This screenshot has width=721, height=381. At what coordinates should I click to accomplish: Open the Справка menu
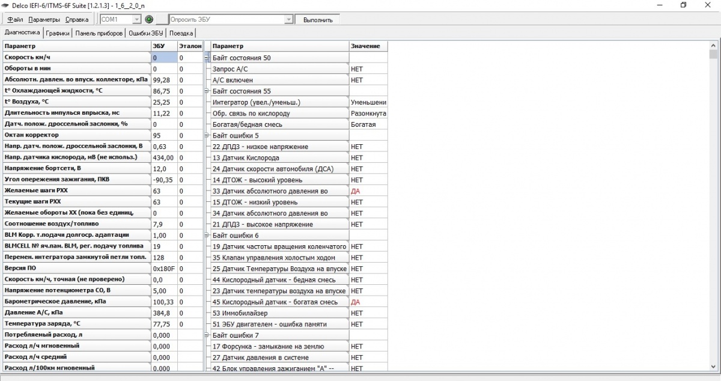(x=76, y=19)
